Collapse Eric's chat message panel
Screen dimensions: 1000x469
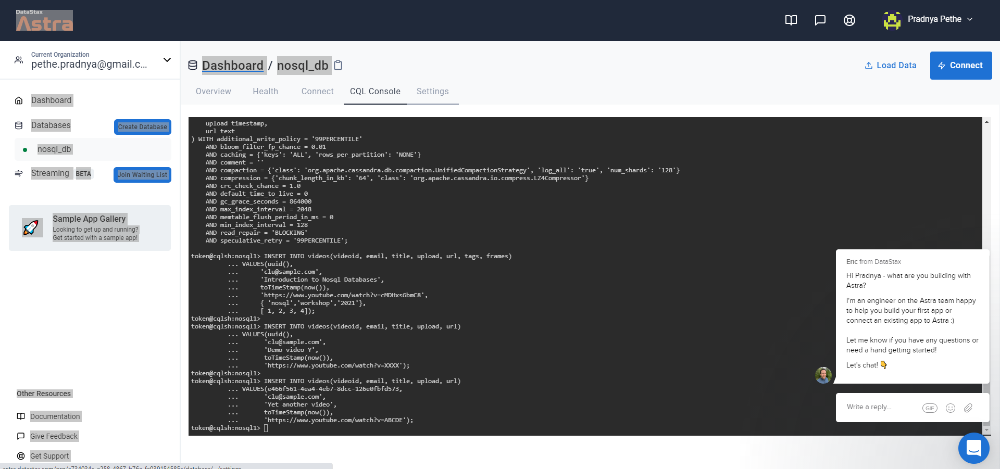(x=823, y=375)
